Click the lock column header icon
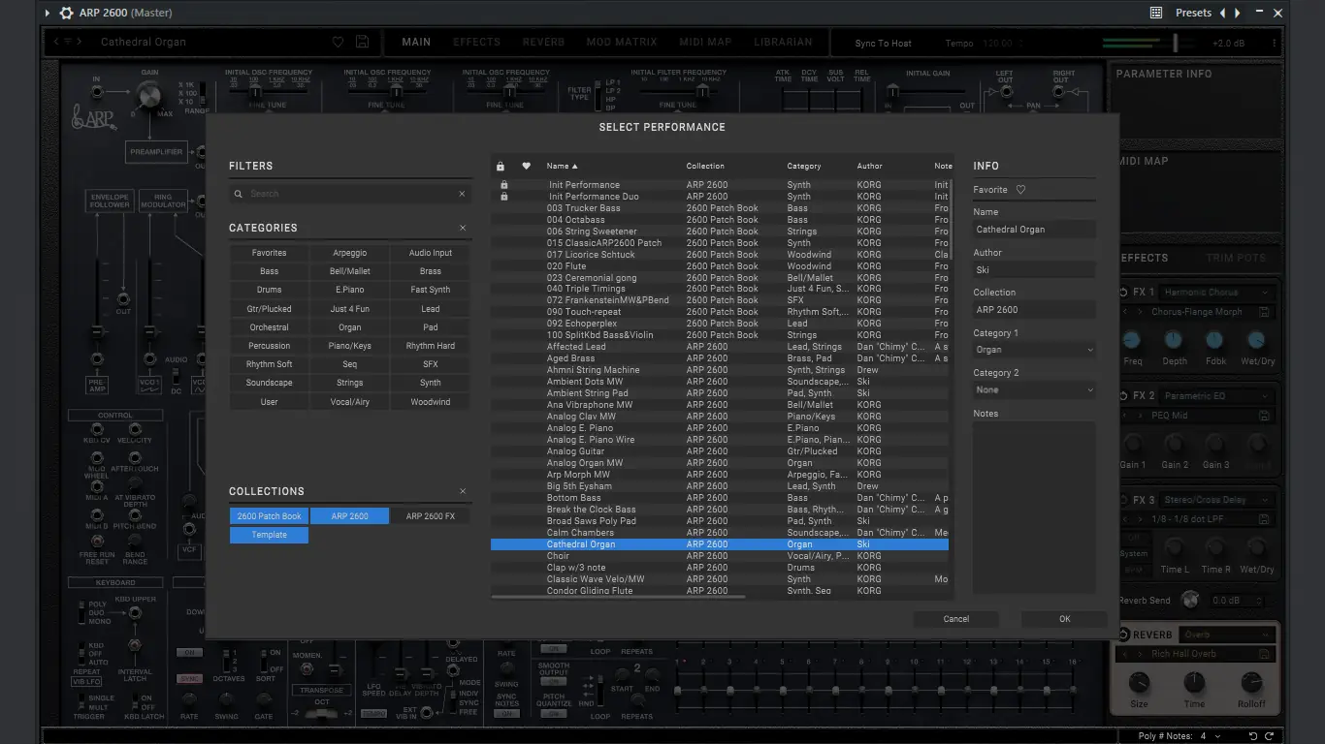This screenshot has height=744, width=1325. (501, 167)
